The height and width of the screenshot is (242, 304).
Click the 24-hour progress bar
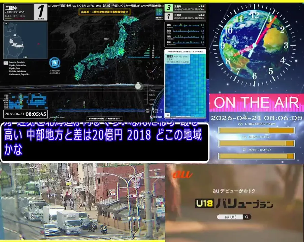click(256, 130)
